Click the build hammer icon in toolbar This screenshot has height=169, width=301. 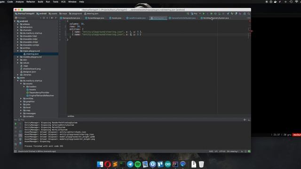click(188, 14)
